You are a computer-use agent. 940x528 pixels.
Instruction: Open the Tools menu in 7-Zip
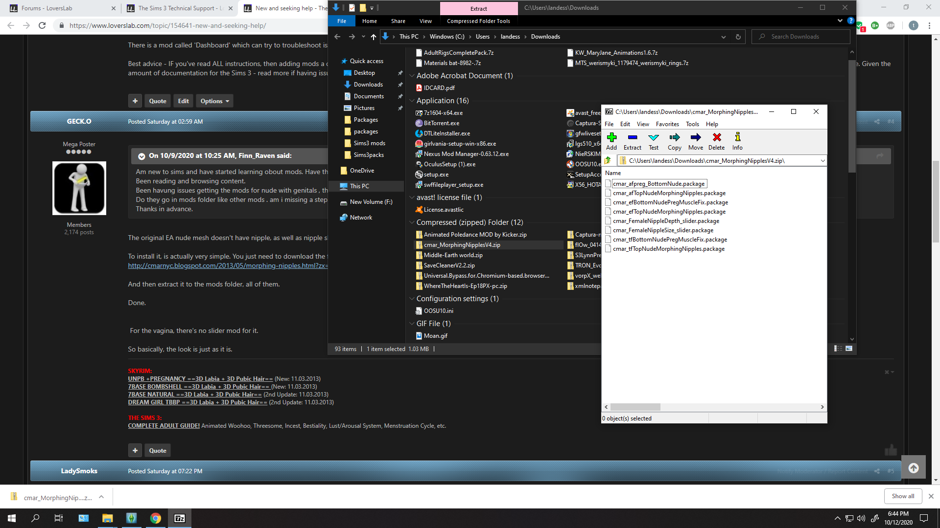(x=692, y=124)
